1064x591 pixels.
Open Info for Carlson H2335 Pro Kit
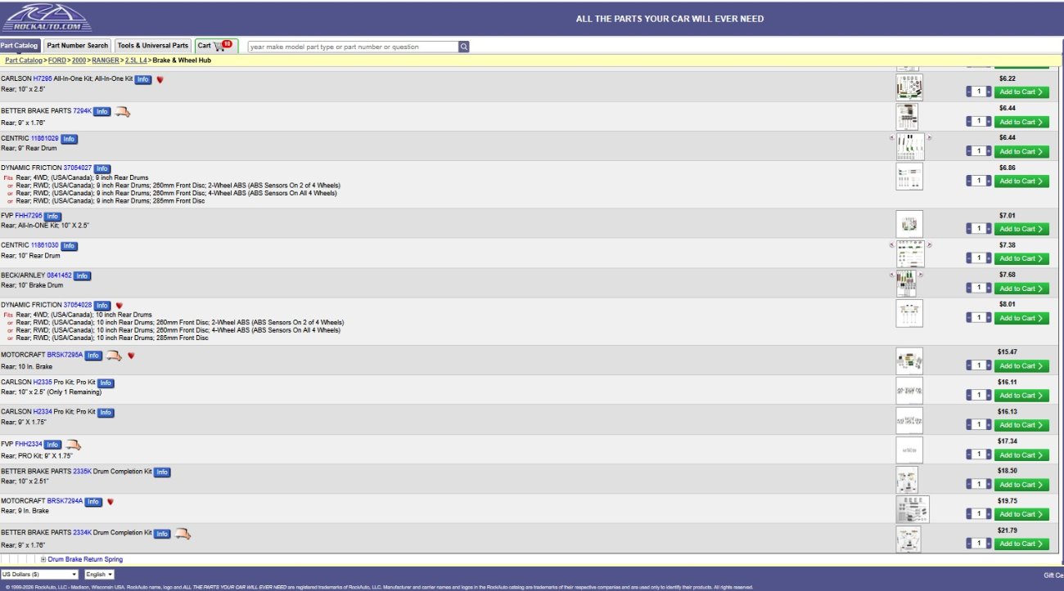pos(106,383)
